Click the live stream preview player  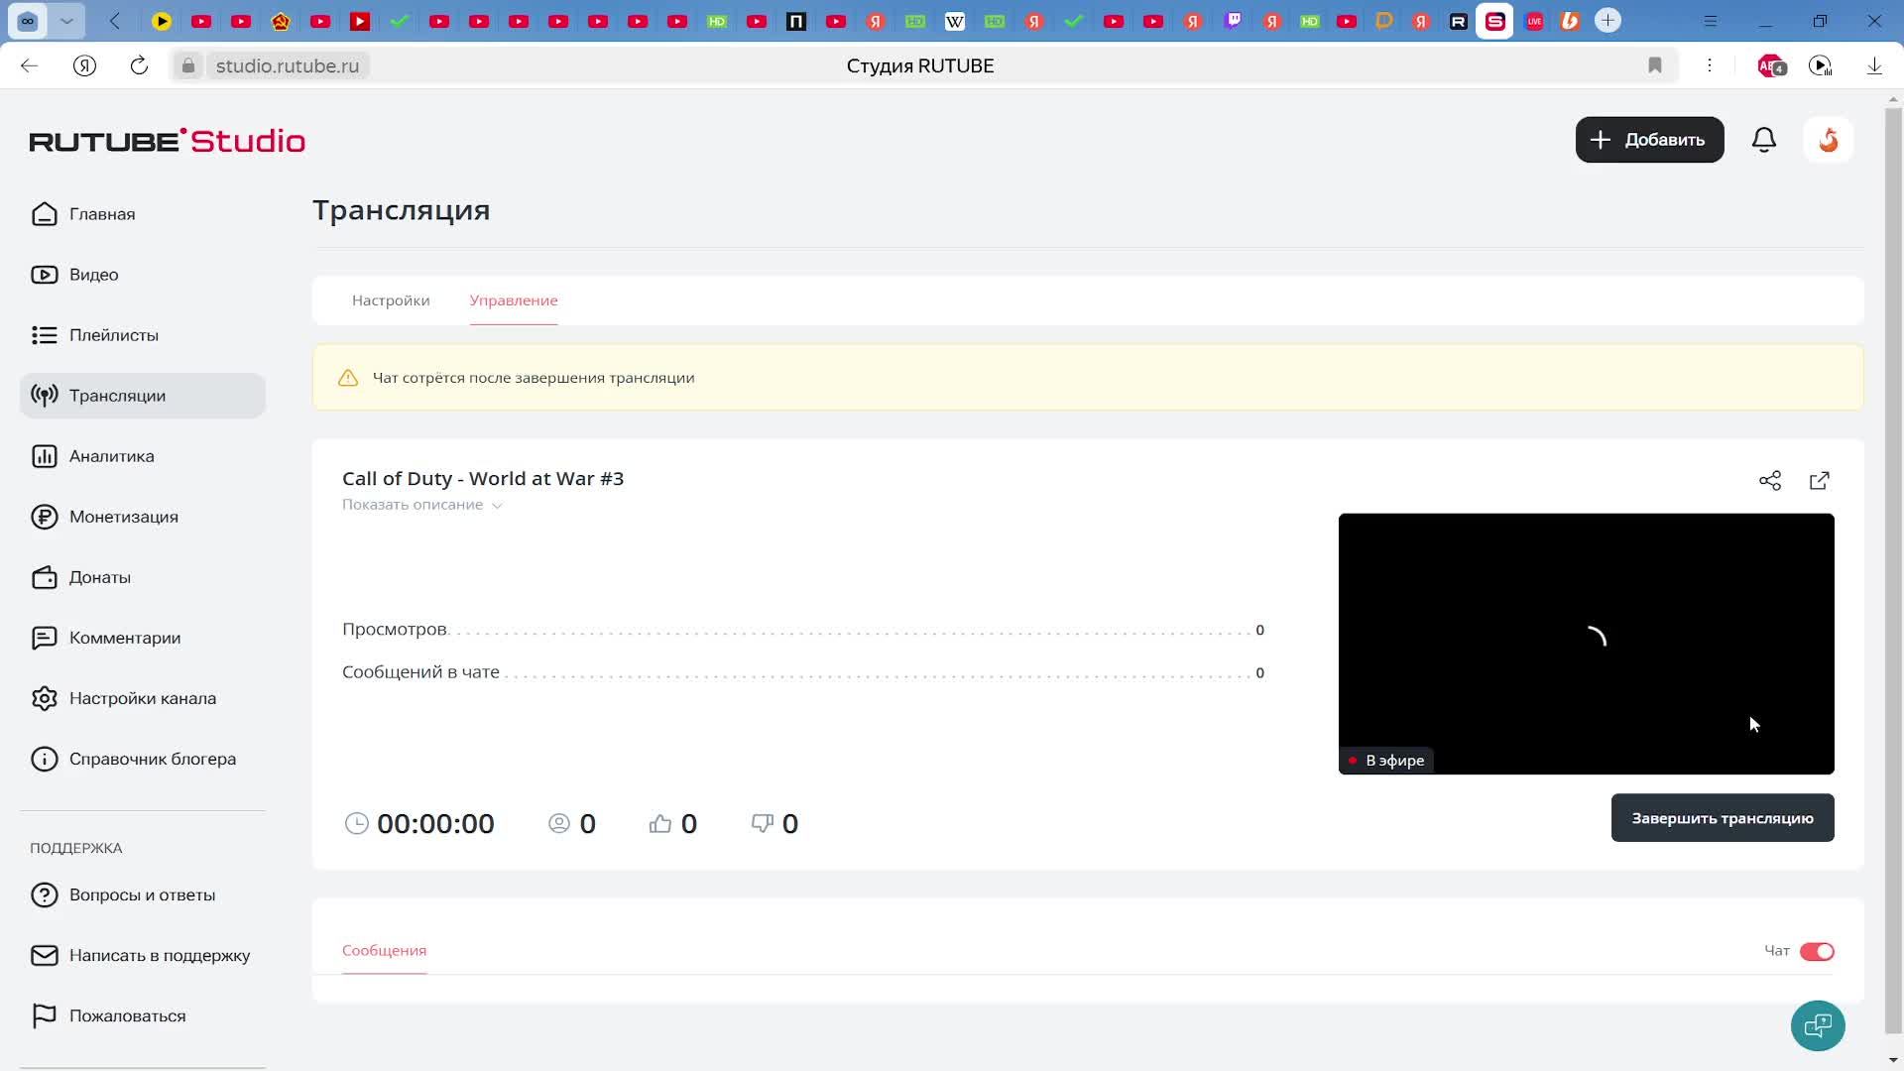[x=1585, y=643]
